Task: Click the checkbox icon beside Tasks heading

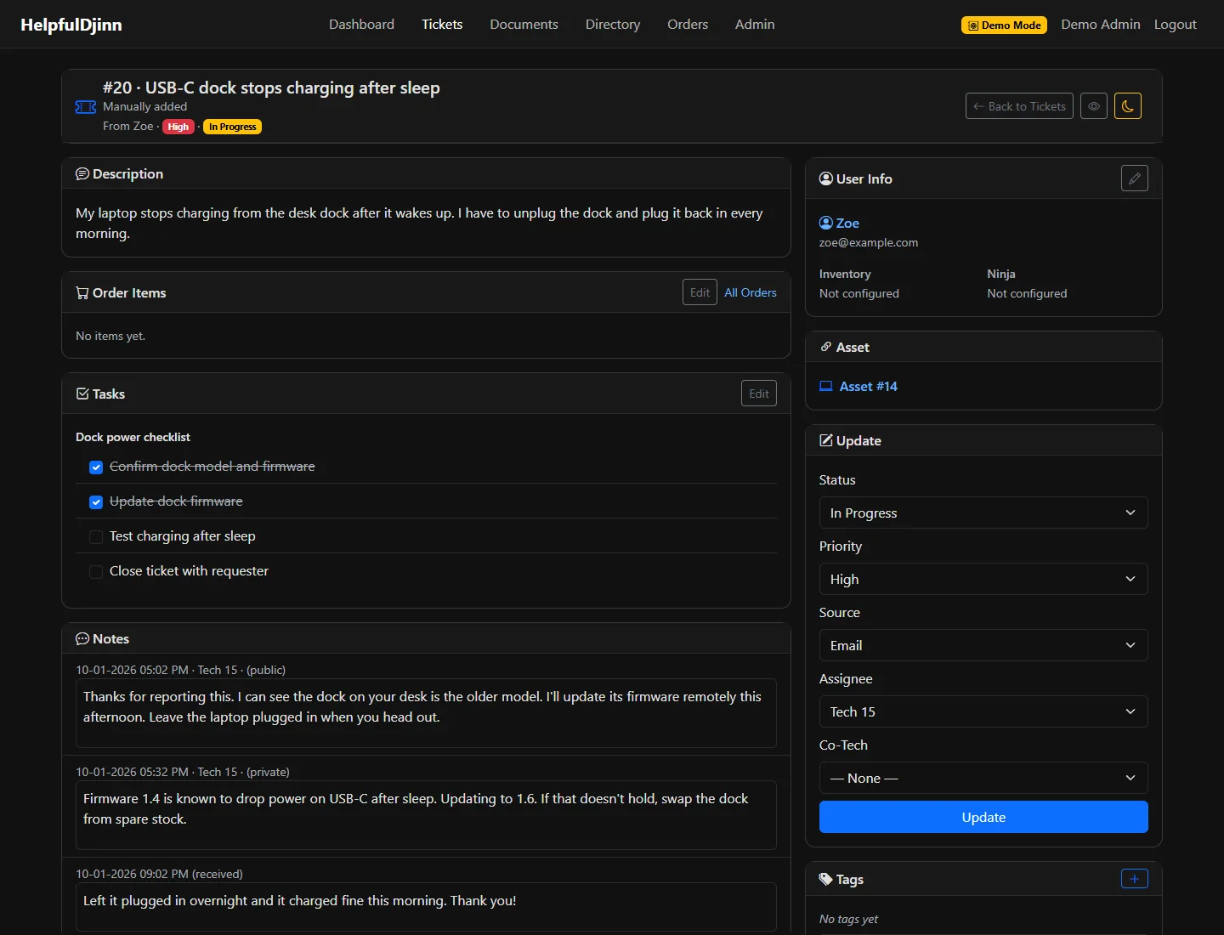Action: [x=82, y=394]
